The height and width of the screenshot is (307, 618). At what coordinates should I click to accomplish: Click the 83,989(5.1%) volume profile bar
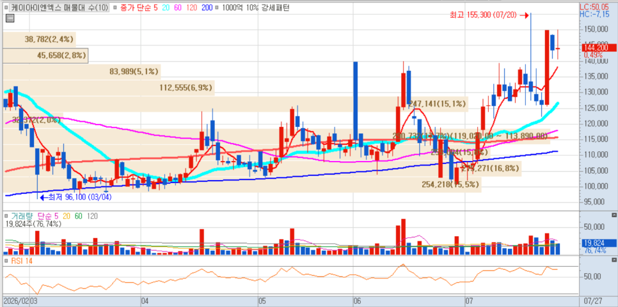tap(82, 71)
